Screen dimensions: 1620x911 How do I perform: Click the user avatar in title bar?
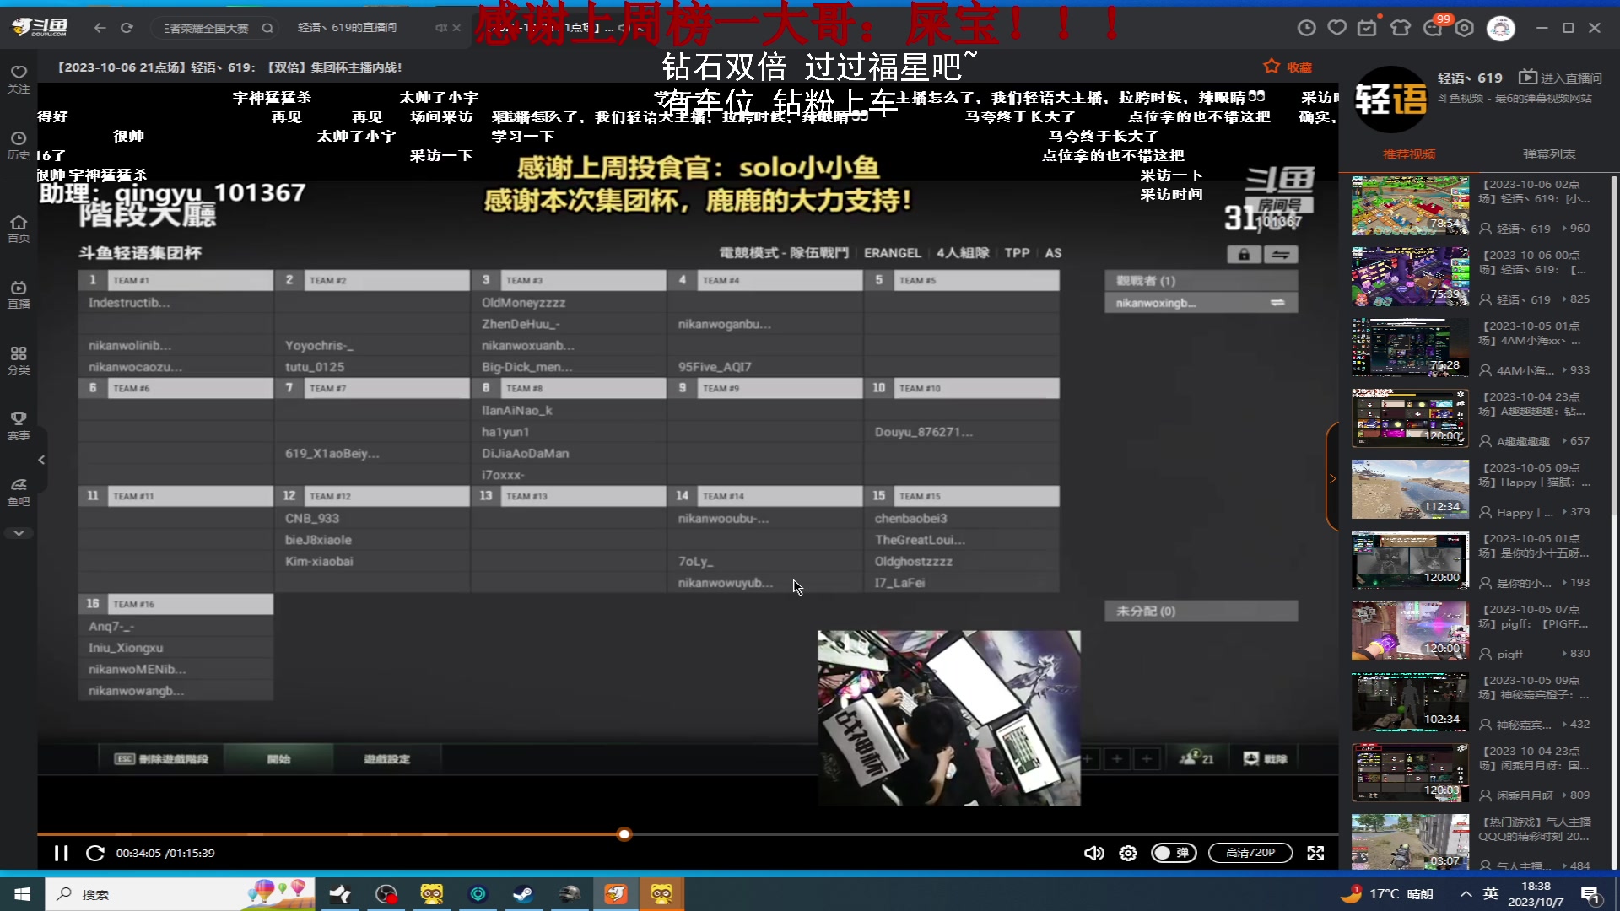[x=1500, y=28]
